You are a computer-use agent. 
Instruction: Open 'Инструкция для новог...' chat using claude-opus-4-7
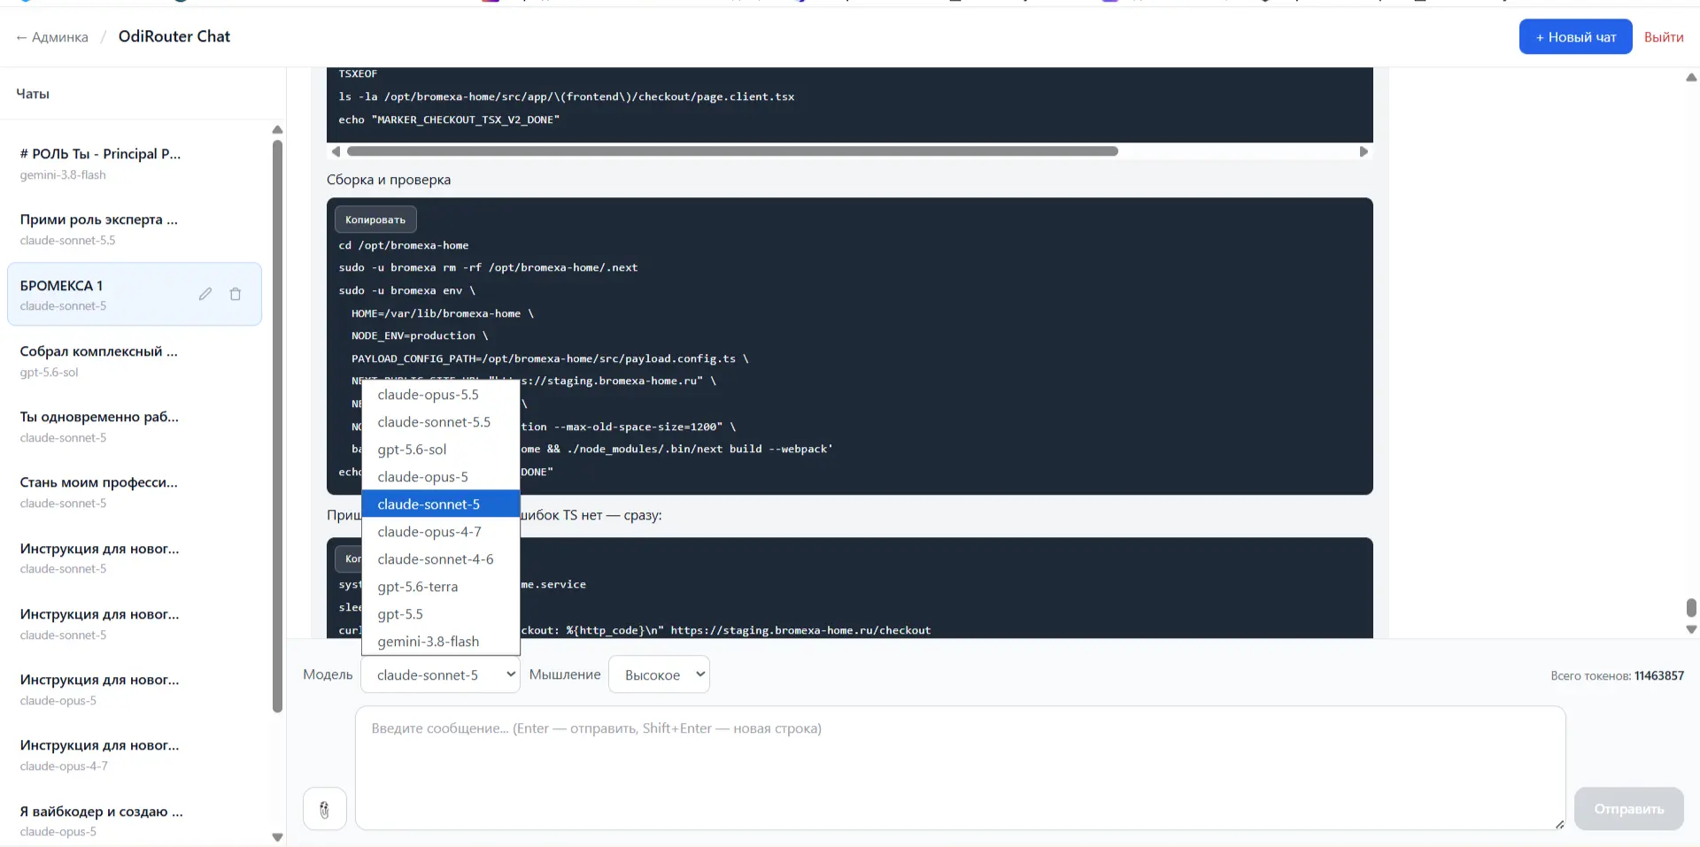(x=135, y=754)
